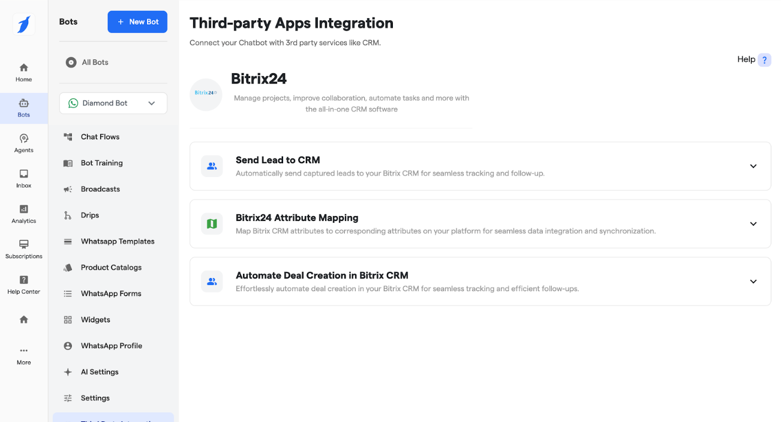Click the Bot Training book icon
The height and width of the screenshot is (422, 781).
pos(68,163)
